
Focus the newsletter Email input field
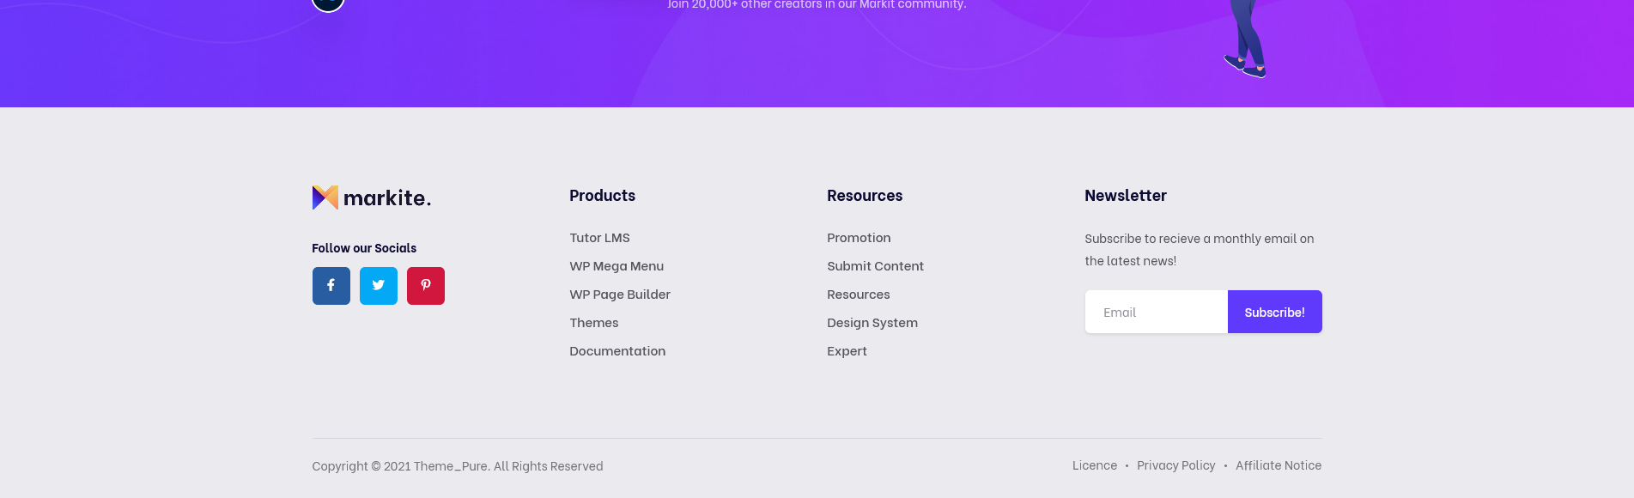pyautogui.click(x=1156, y=312)
